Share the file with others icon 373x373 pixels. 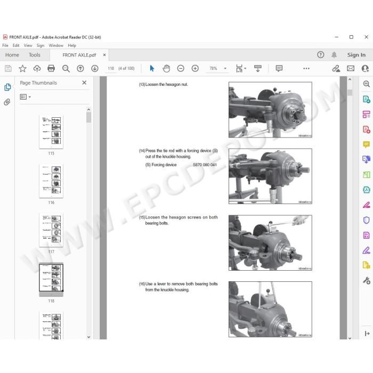coord(365,69)
